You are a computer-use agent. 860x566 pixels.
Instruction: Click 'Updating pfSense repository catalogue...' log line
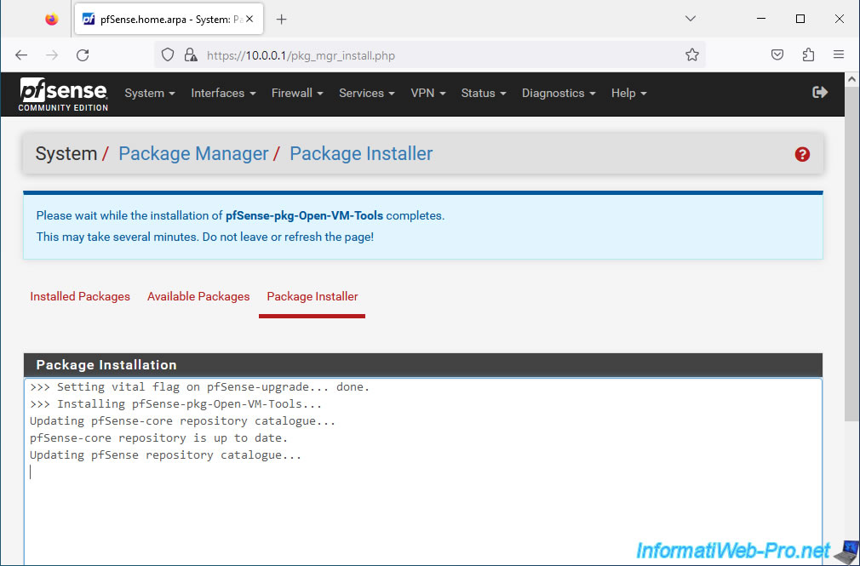point(166,455)
